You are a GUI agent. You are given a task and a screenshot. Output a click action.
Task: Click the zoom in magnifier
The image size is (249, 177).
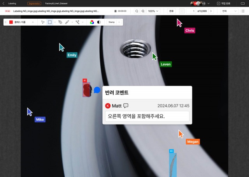143,11
